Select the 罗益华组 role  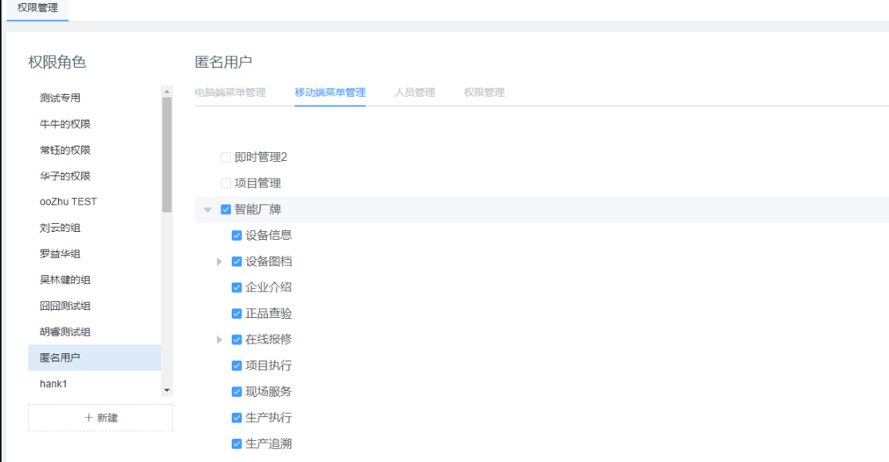tap(60, 254)
